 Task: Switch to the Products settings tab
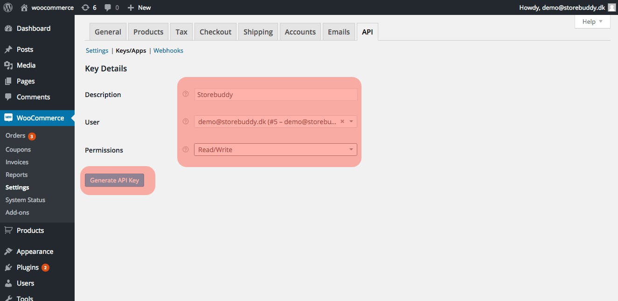148,32
